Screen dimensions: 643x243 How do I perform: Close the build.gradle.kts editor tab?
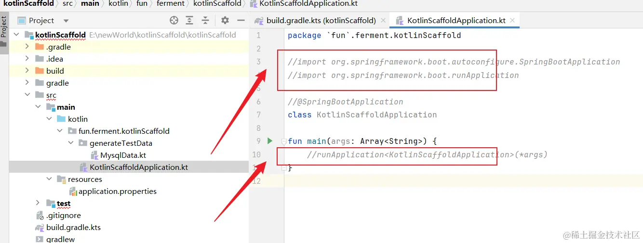click(383, 20)
